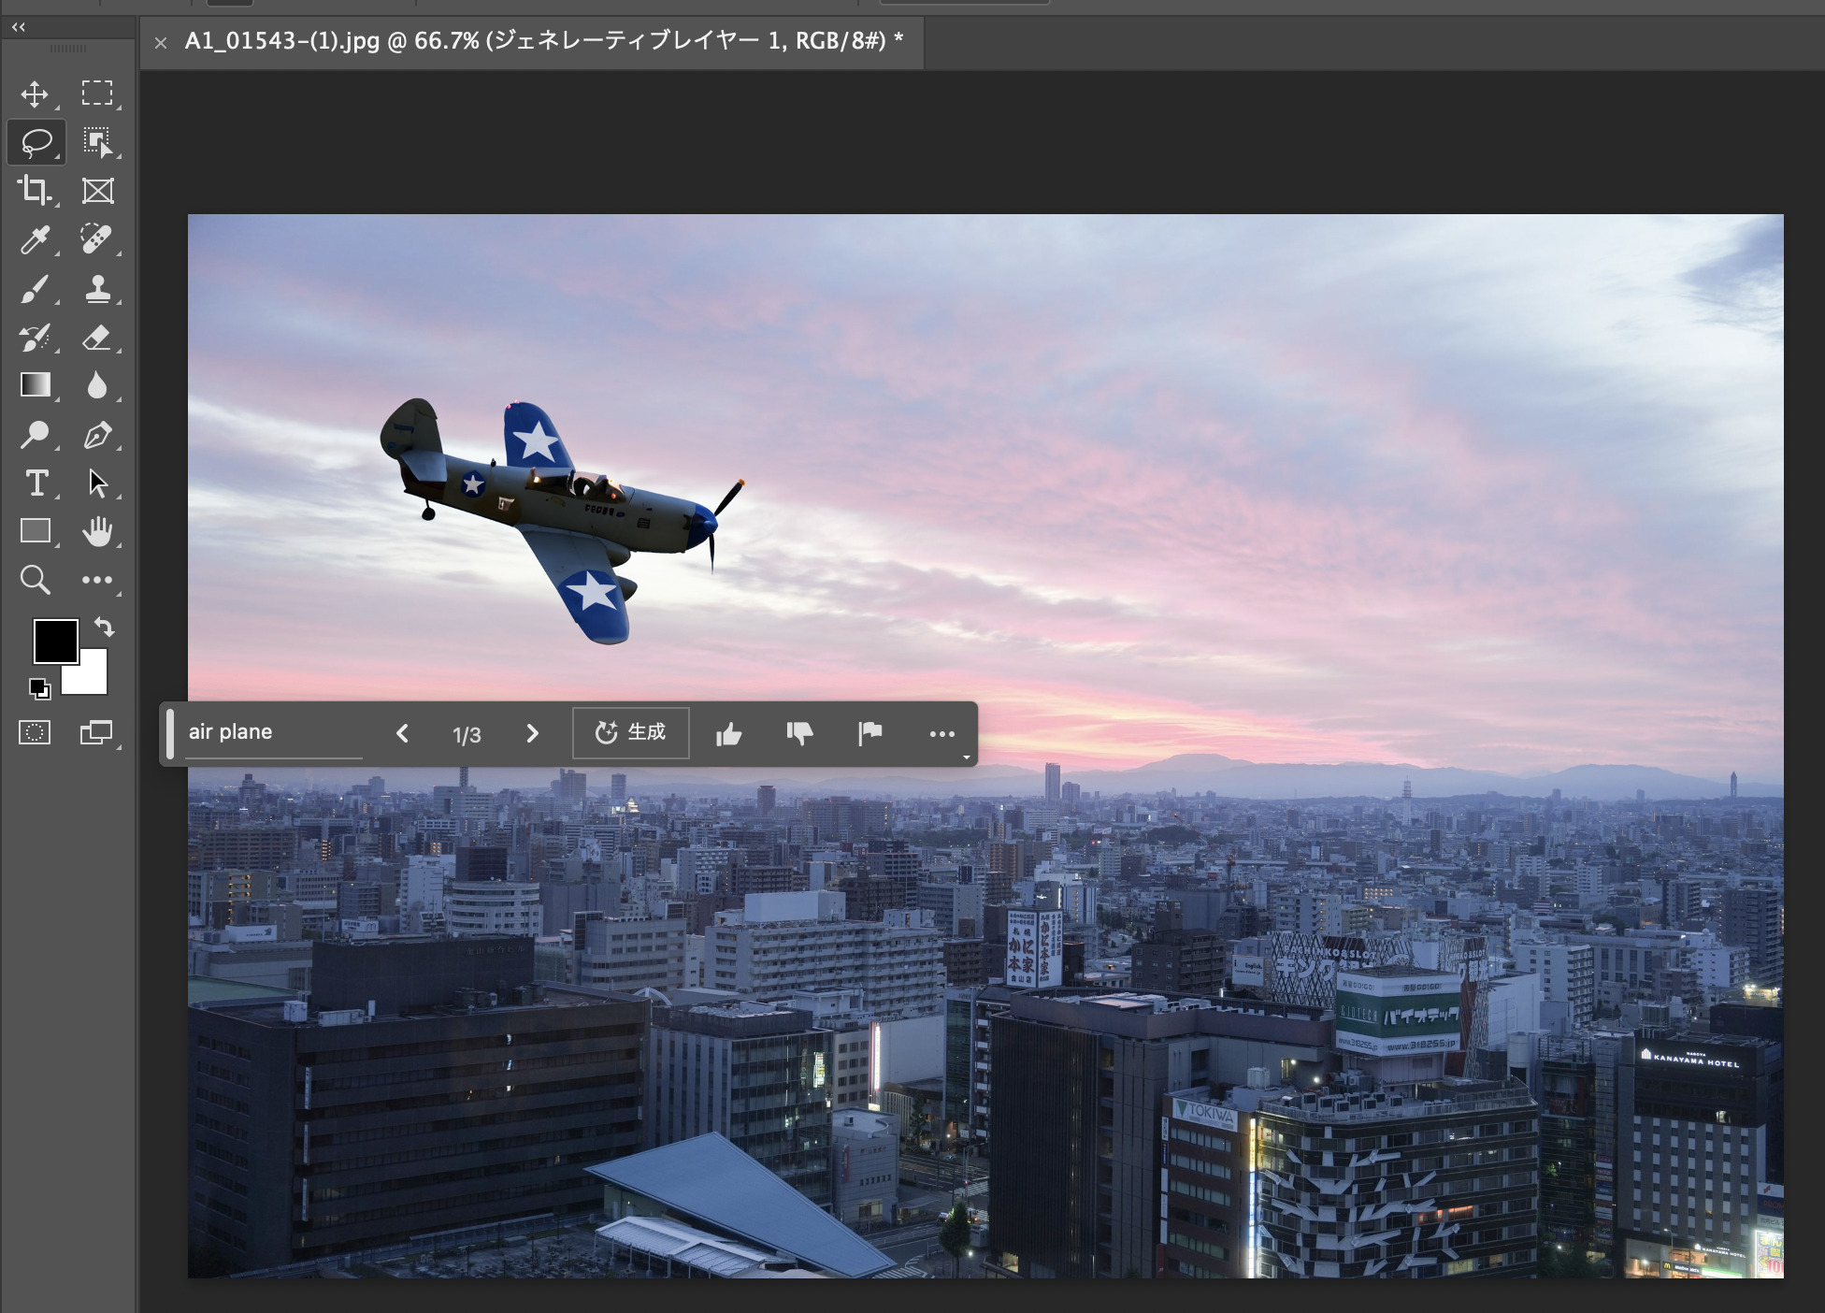Select the Rectangular Marquee tool
Image resolution: width=1825 pixels, height=1313 pixels.
click(x=96, y=94)
